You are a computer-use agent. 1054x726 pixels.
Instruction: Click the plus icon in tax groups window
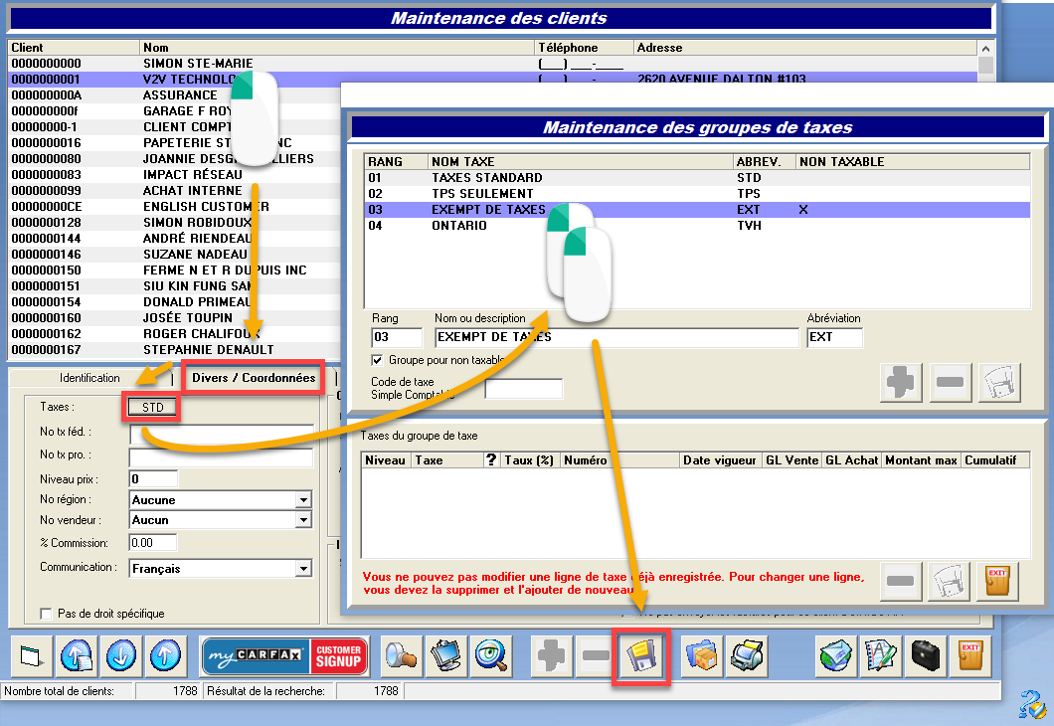[901, 383]
